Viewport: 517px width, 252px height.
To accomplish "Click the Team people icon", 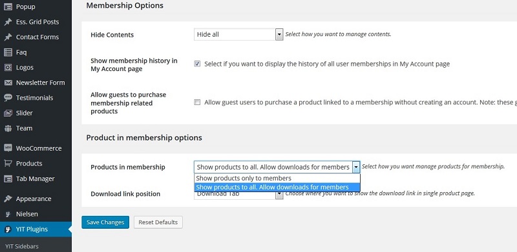I will (8, 128).
